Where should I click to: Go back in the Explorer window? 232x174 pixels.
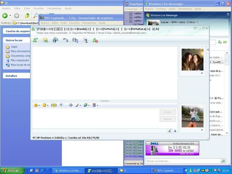pyautogui.click(x=5, y=16)
